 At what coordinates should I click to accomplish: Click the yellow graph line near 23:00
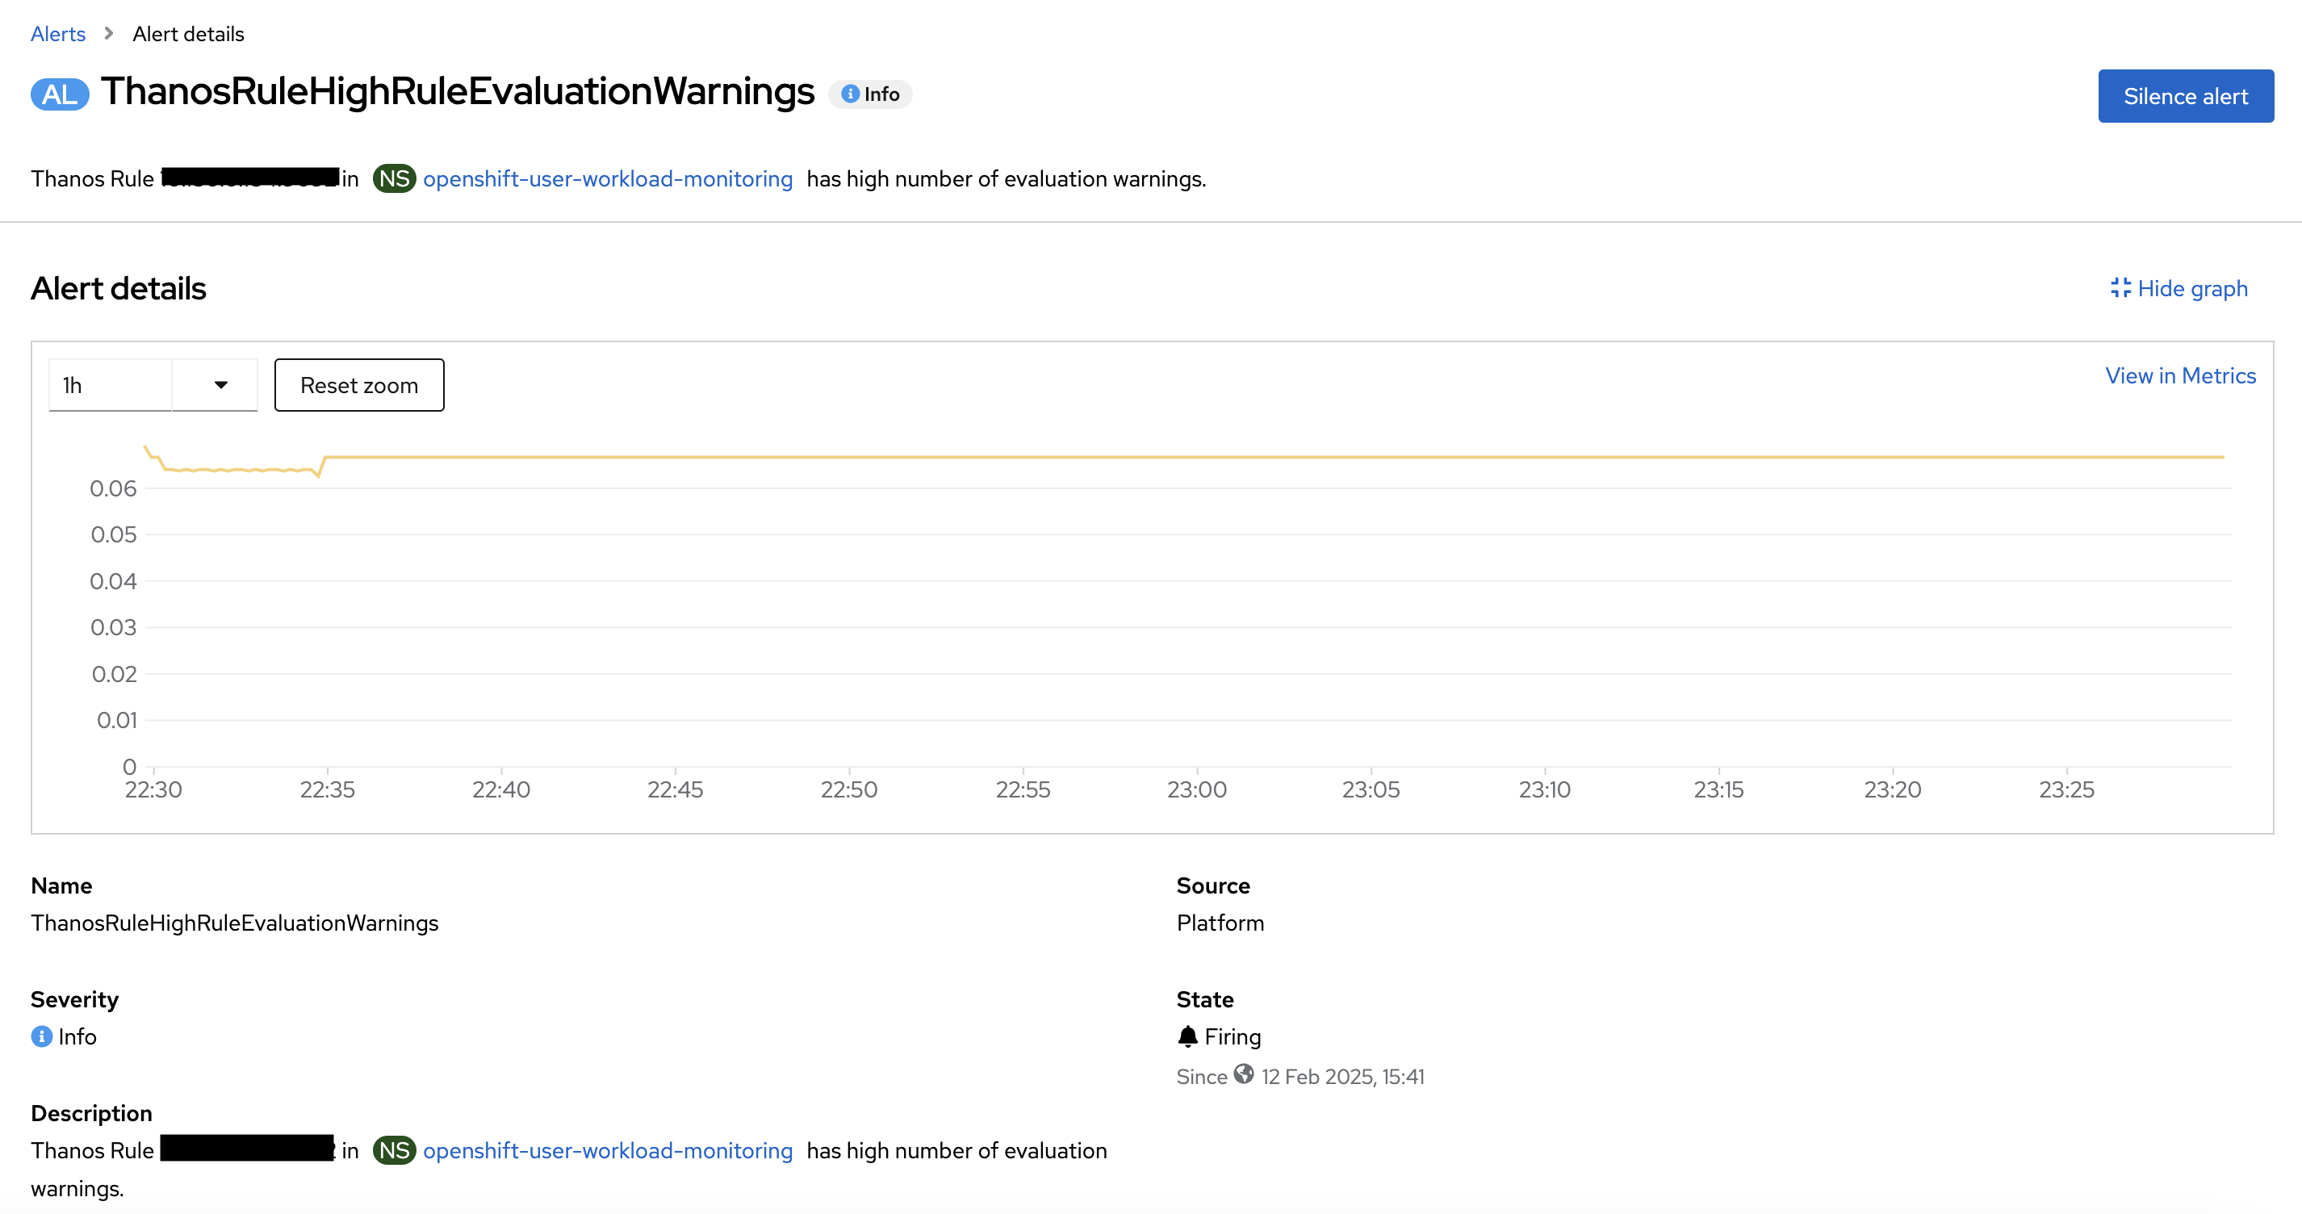(x=1196, y=457)
